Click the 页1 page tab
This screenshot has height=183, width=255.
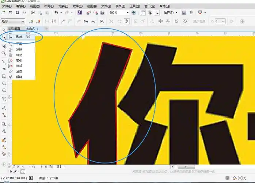point(59,167)
